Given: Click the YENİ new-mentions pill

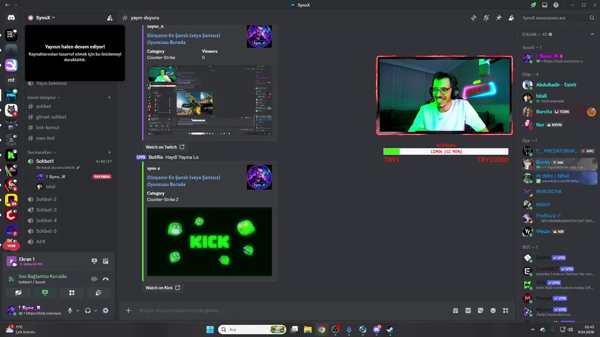Looking at the screenshot, I should 11,246.
